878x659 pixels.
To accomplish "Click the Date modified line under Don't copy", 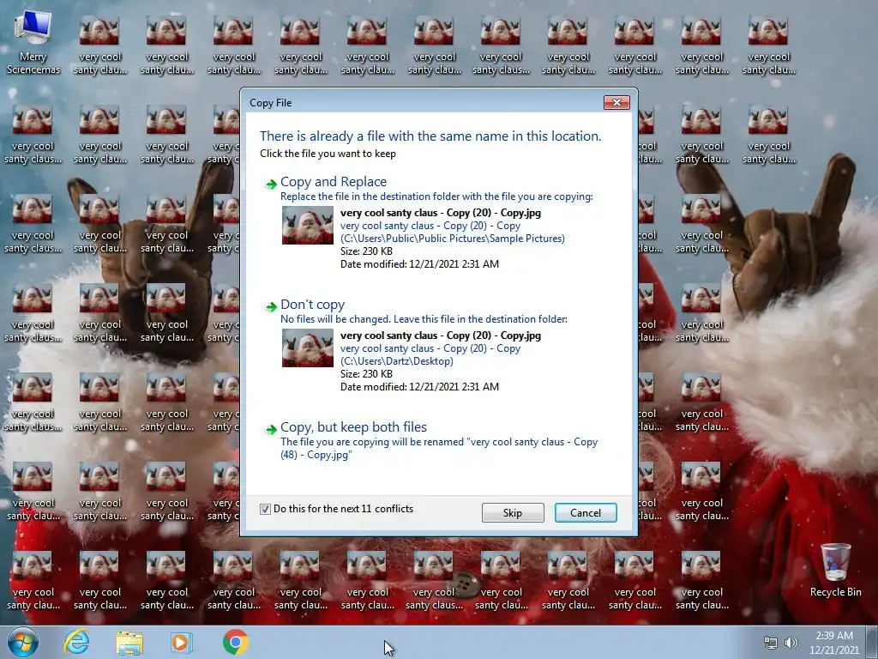I will click(x=419, y=387).
